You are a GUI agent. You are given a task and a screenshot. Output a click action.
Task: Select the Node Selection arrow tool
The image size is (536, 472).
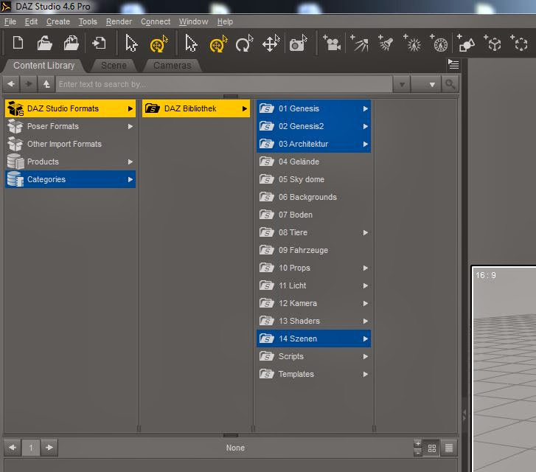coord(131,44)
